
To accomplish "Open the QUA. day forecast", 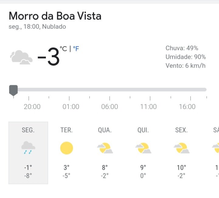I will (x=105, y=153).
